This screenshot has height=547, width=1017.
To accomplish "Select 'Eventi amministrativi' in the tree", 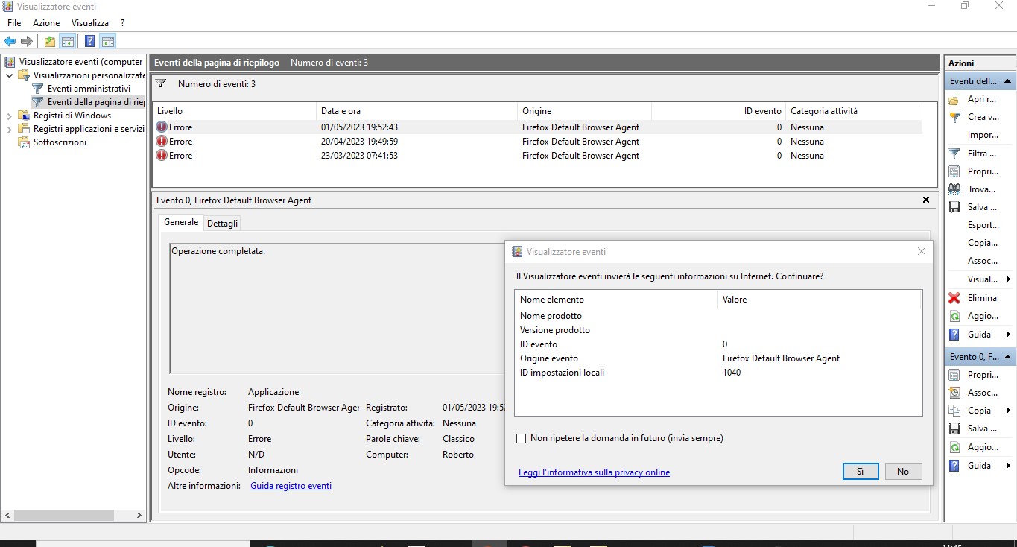I will coord(89,89).
